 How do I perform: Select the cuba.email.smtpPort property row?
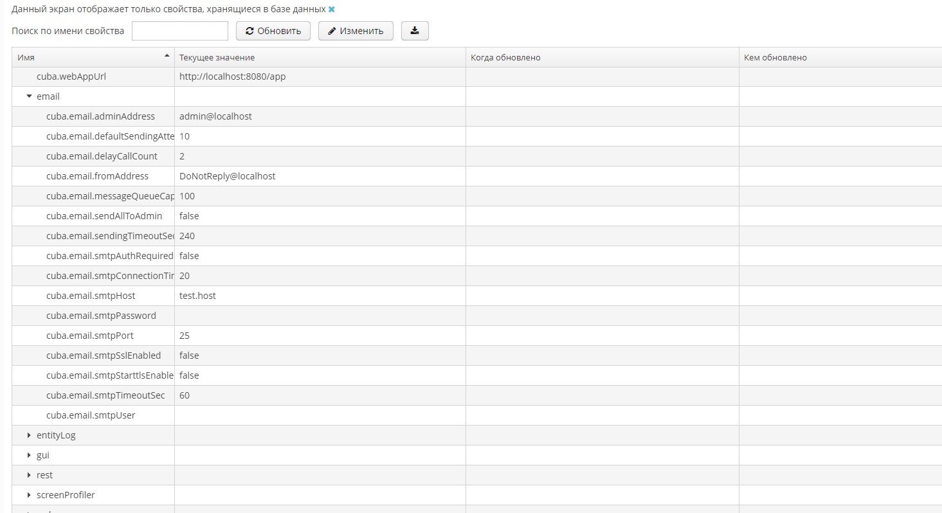[90, 336]
